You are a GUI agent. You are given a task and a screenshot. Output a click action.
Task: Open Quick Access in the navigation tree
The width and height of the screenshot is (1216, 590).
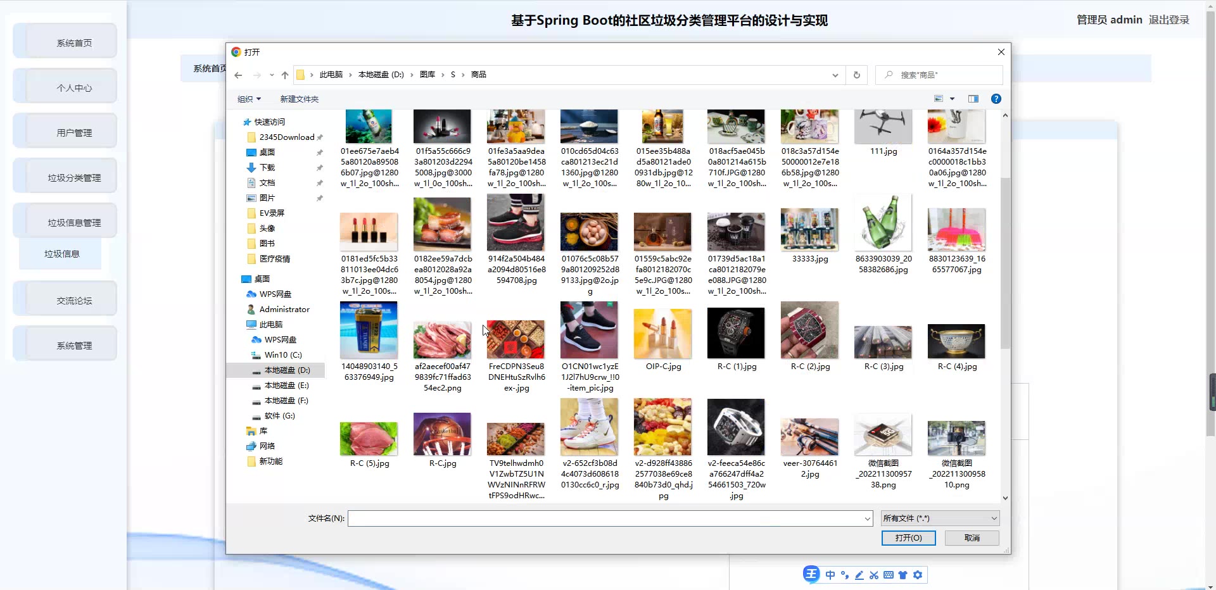(x=270, y=122)
